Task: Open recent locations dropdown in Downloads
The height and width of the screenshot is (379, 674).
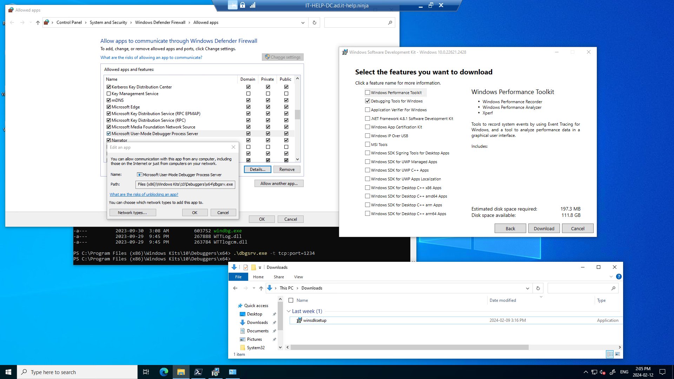Action: [x=254, y=288]
